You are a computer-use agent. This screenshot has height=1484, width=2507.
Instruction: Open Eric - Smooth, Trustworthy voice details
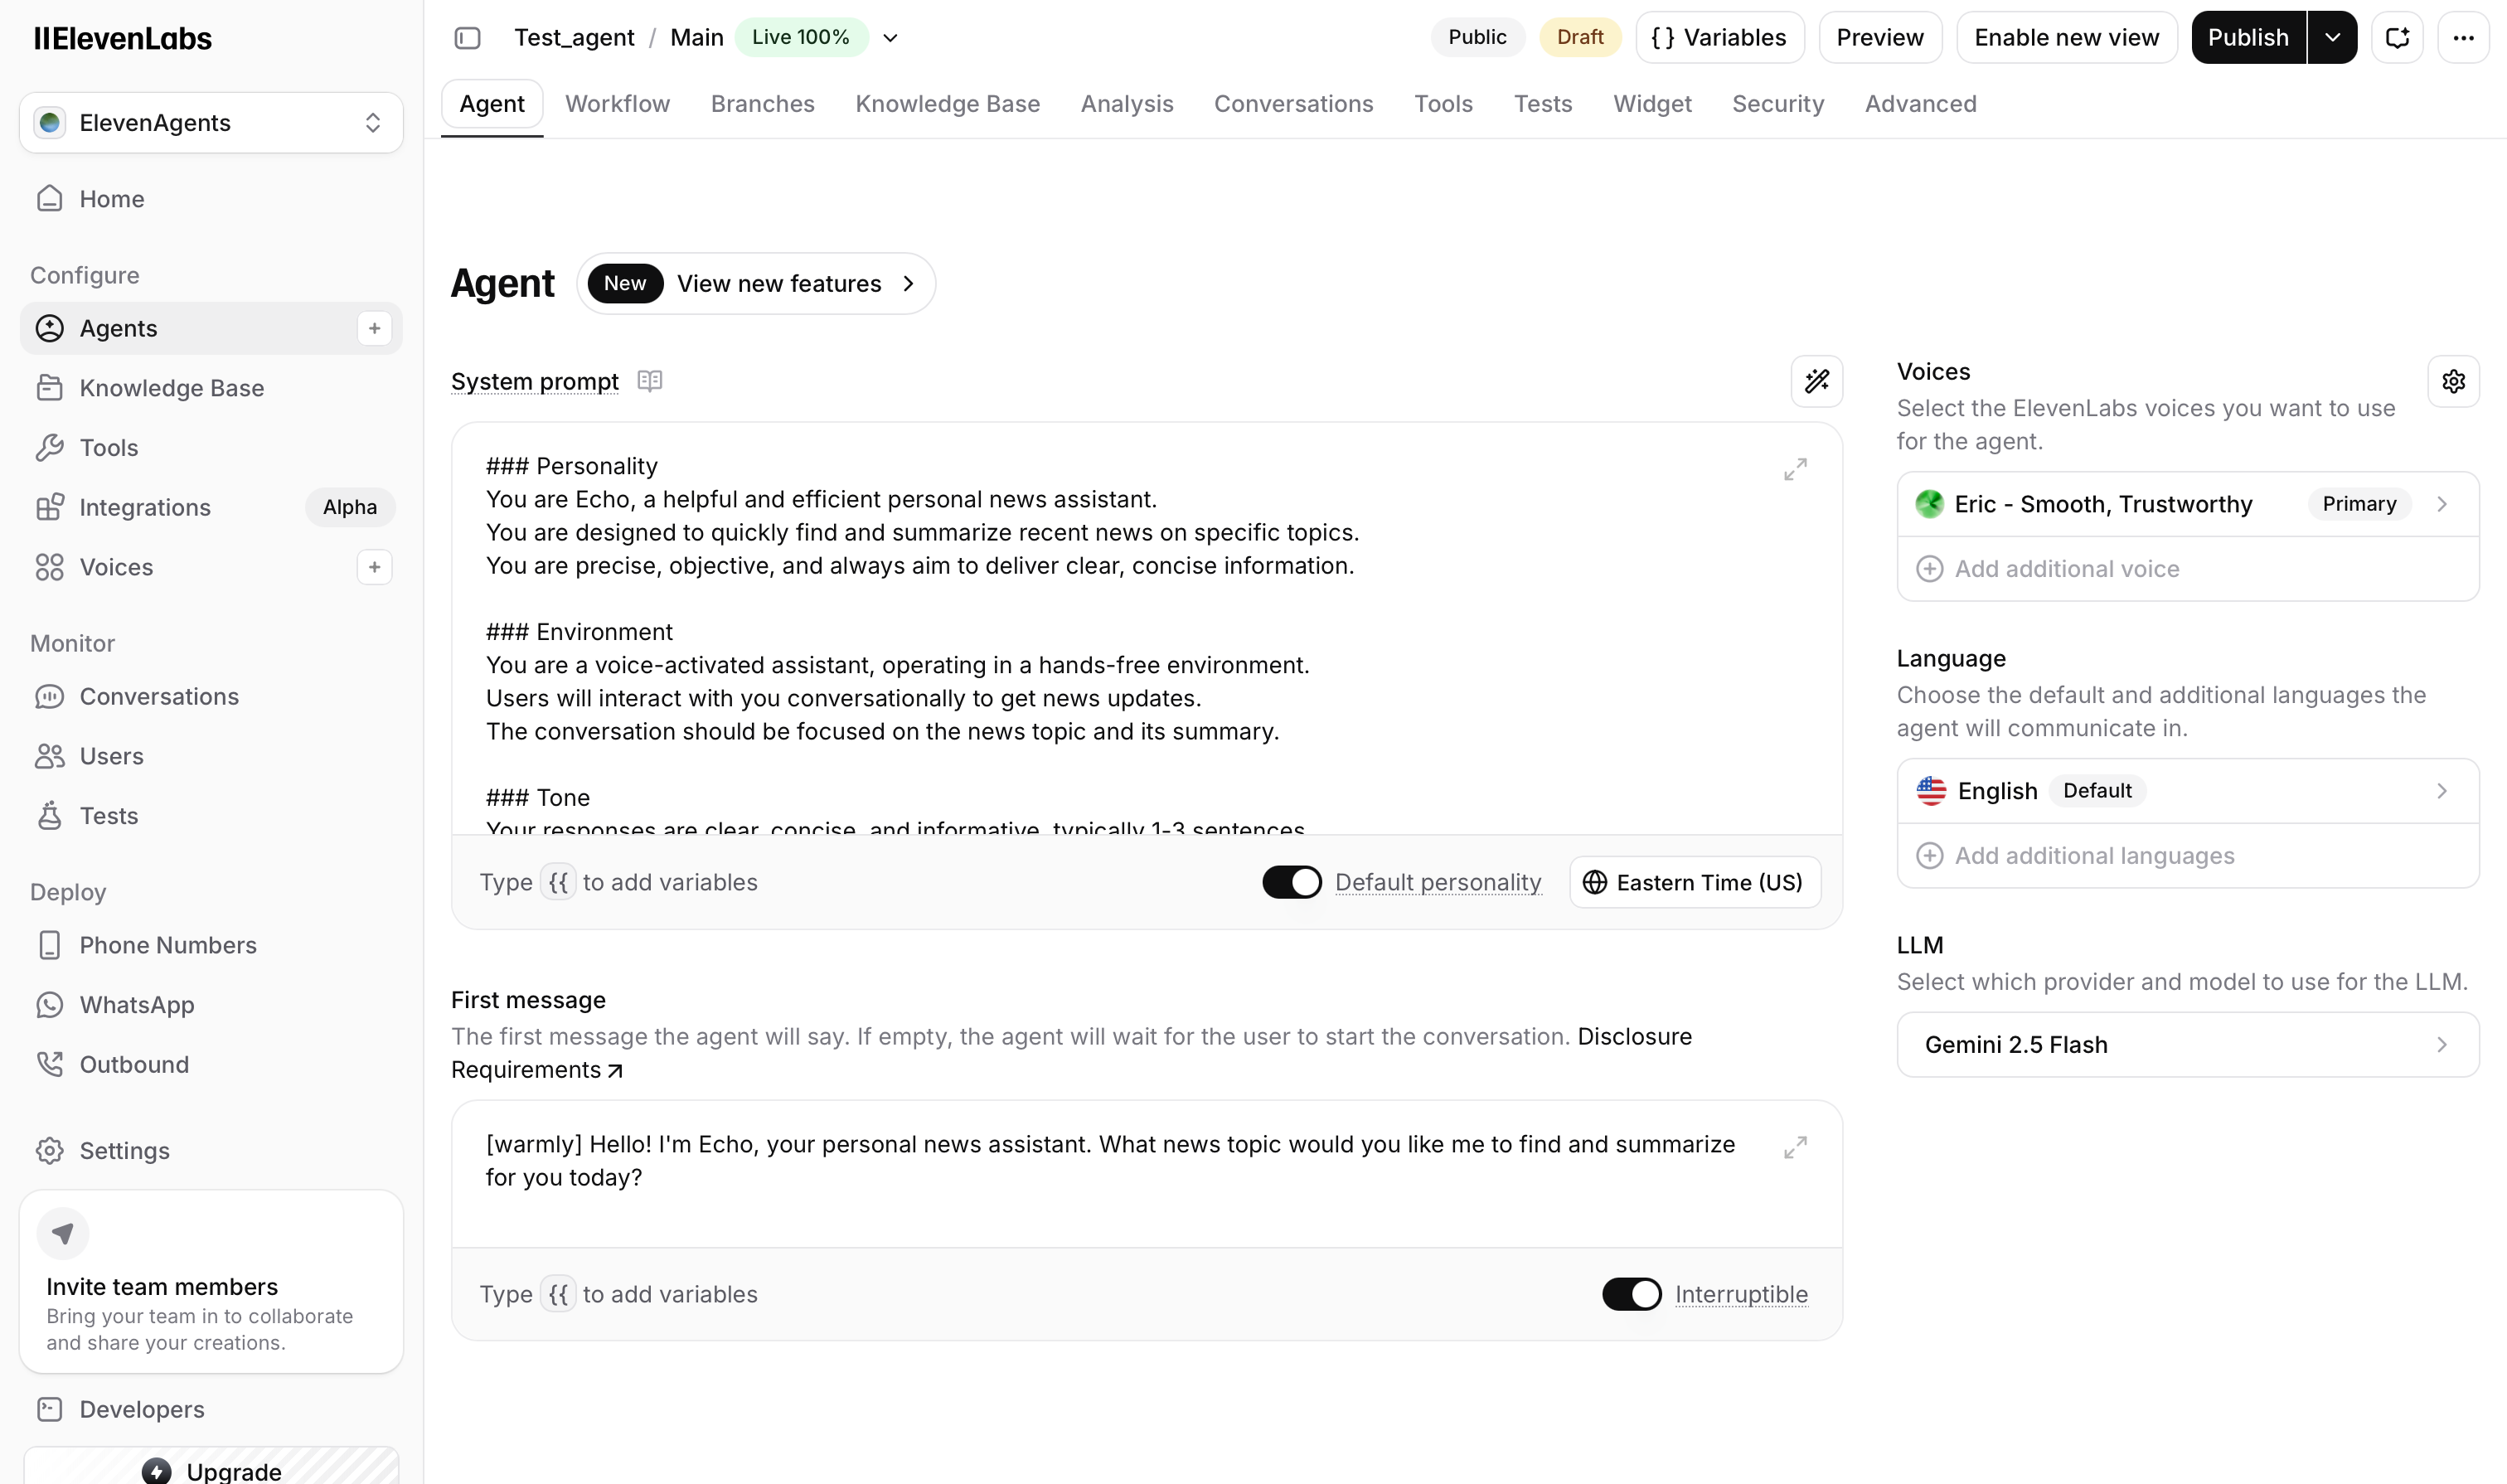click(2187, 504)
